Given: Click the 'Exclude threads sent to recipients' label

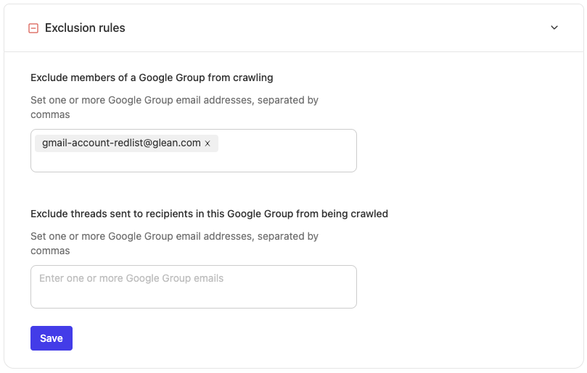Looking at the screenshot, I should click(209, 214).
